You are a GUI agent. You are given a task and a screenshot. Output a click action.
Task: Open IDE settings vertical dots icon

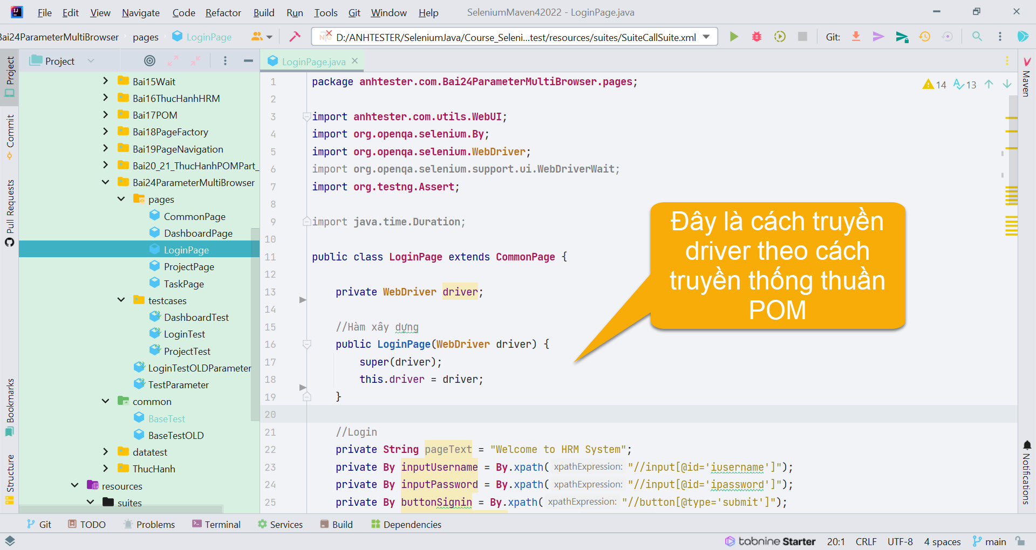[x=1000, y=37]
